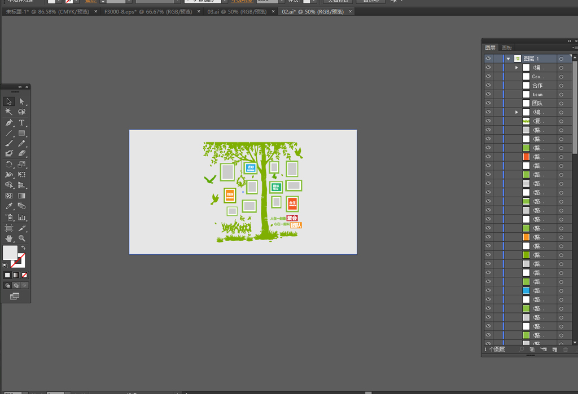Click create new layer icon in Layers panel

554,349
